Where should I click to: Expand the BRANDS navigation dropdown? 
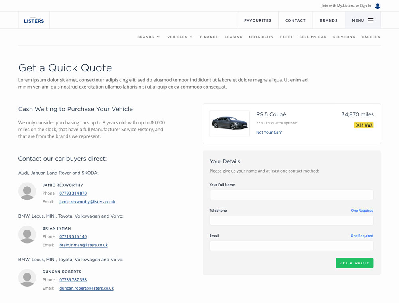148,37
